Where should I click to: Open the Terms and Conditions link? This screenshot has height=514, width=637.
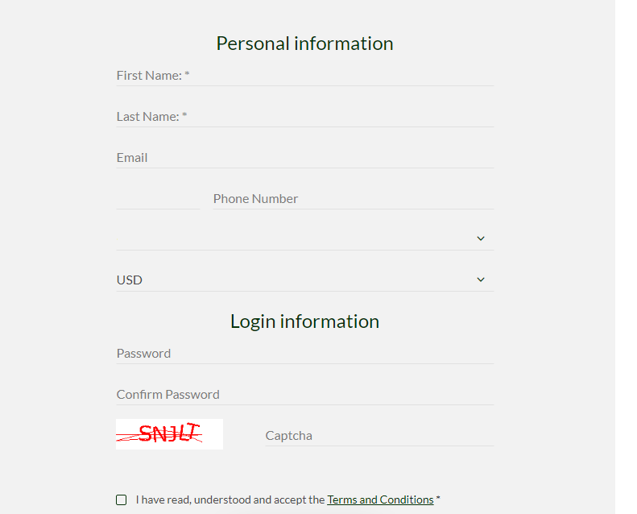(380, 499)
